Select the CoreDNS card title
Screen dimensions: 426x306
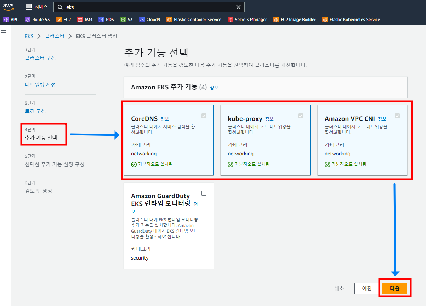coord(144,119)
